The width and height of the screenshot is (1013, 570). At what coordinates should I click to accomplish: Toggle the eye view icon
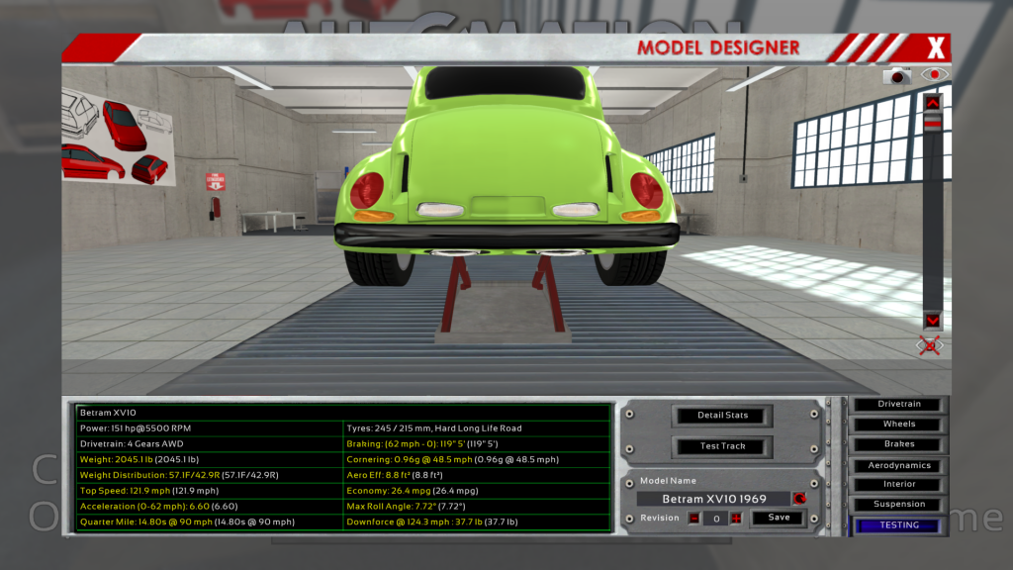coord(934,75)
